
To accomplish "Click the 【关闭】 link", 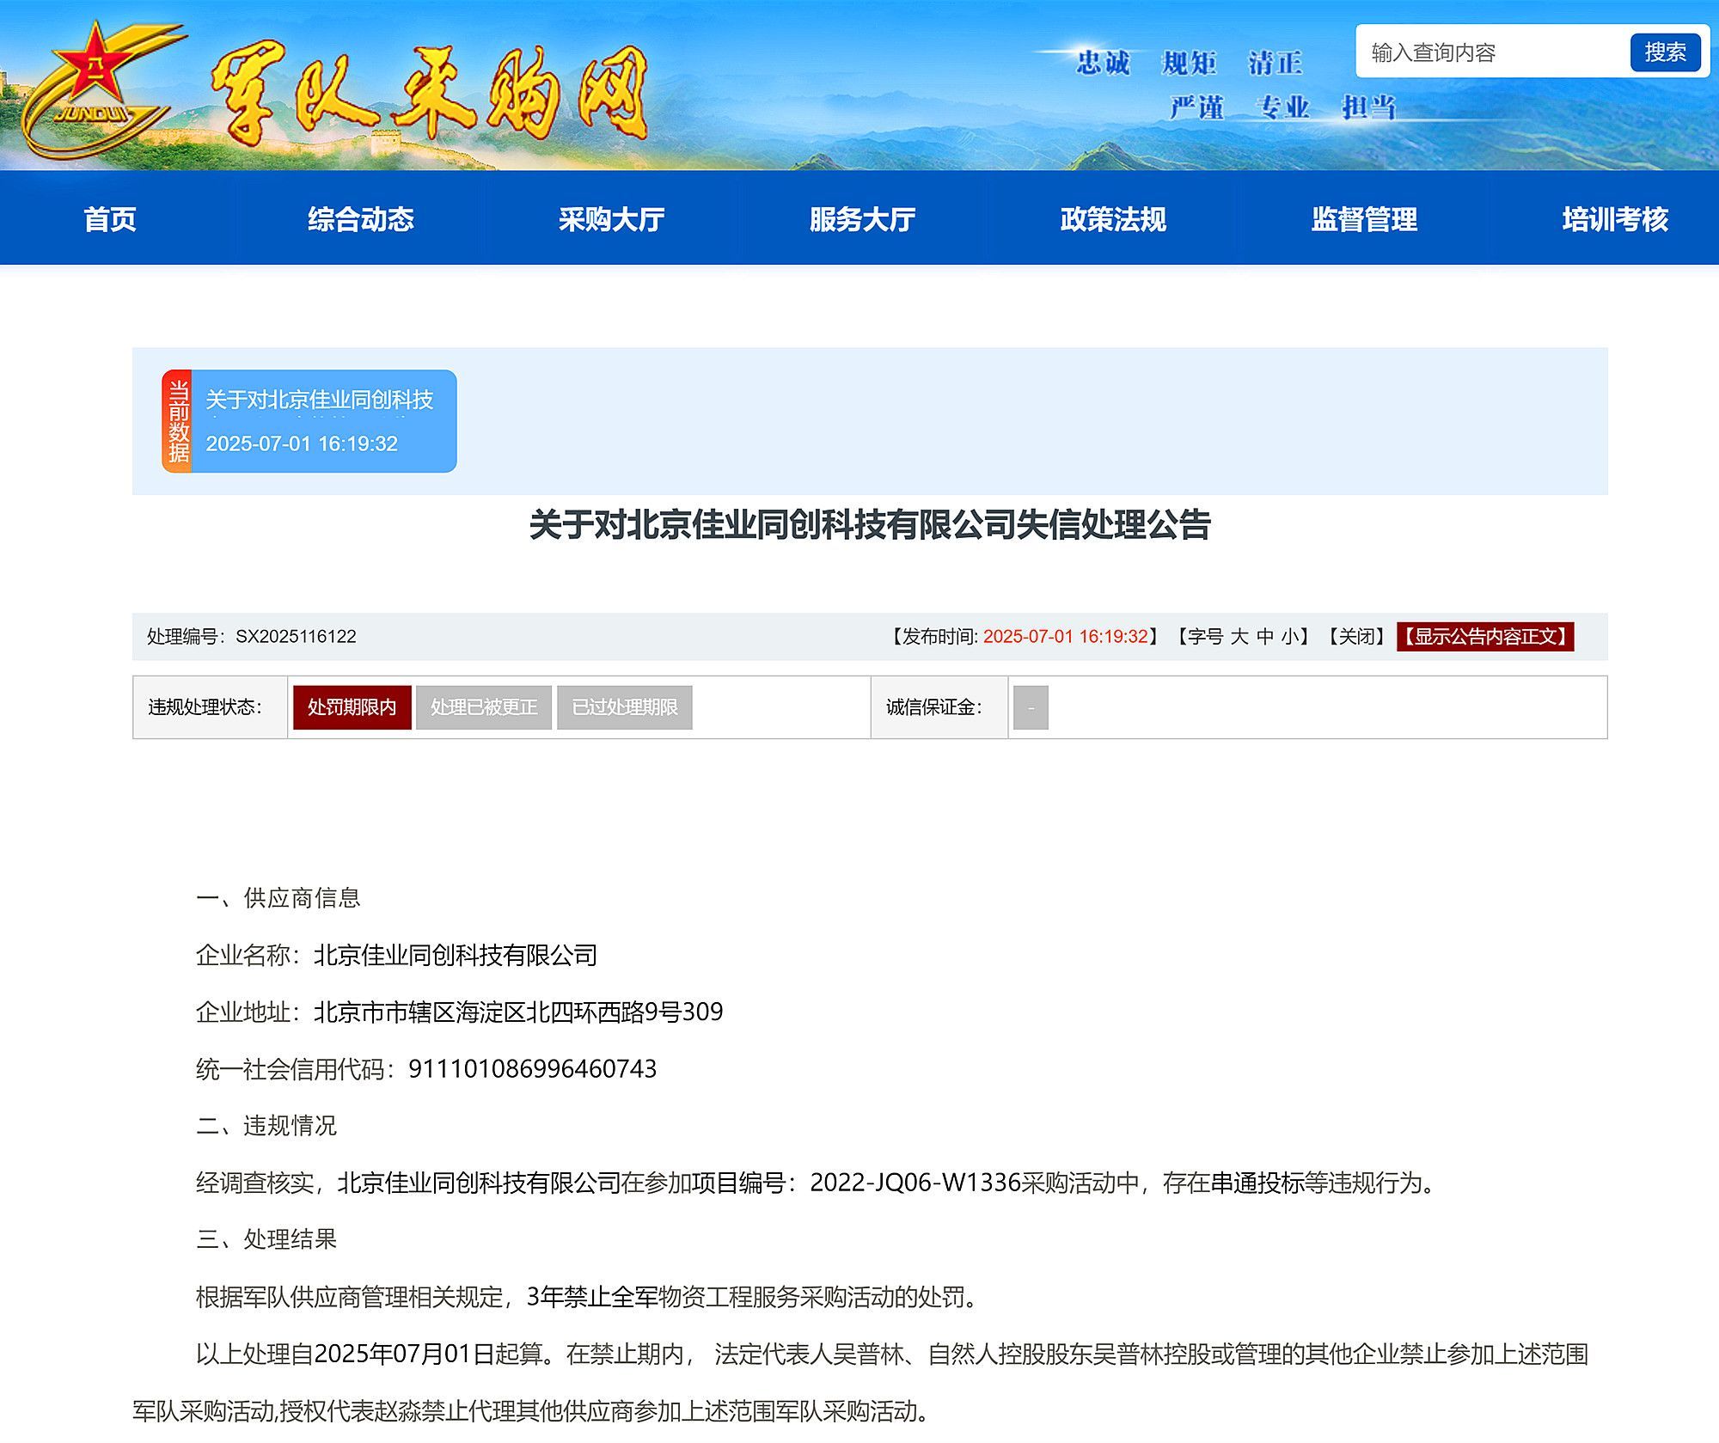I will [x=1356, y=636].
